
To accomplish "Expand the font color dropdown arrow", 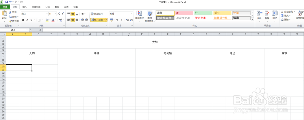I will coord(56,20).
